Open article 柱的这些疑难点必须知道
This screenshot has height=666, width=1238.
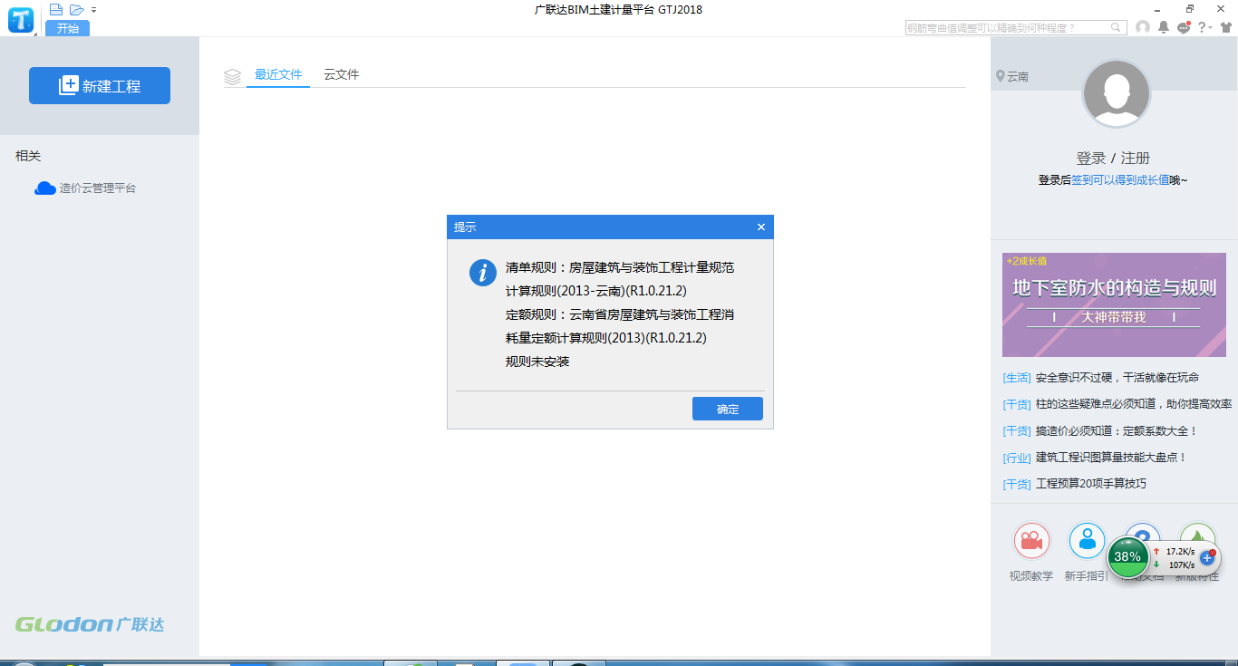point(1134,404)
